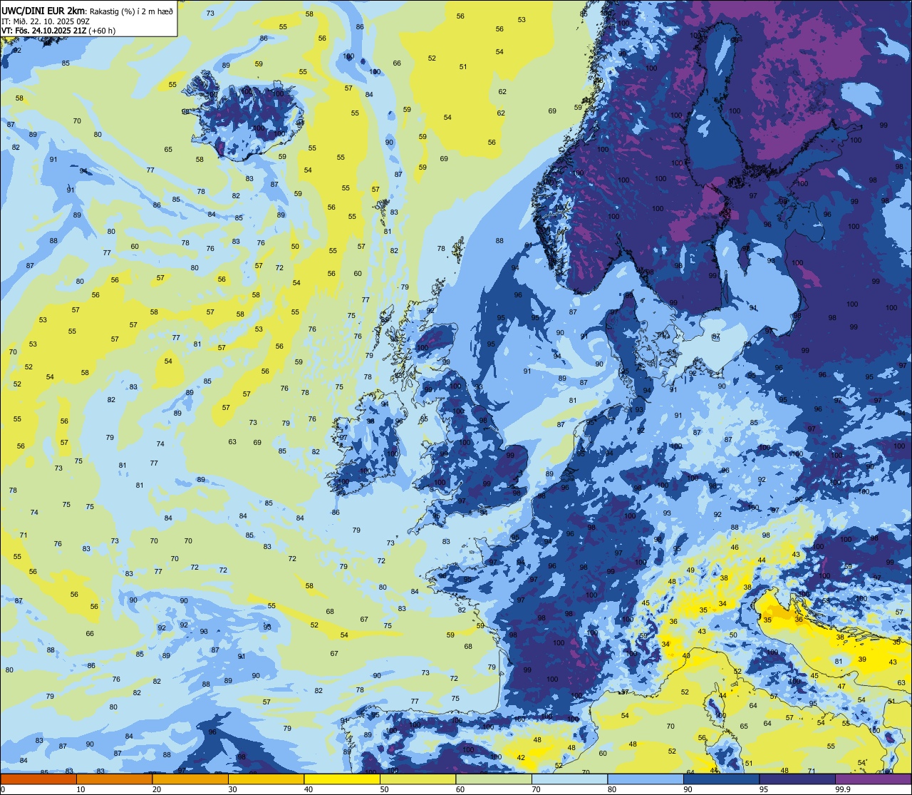Viewport: 912px width, 795px height.
Task: Click the legend label 50
Action: (x=384, y=789)
